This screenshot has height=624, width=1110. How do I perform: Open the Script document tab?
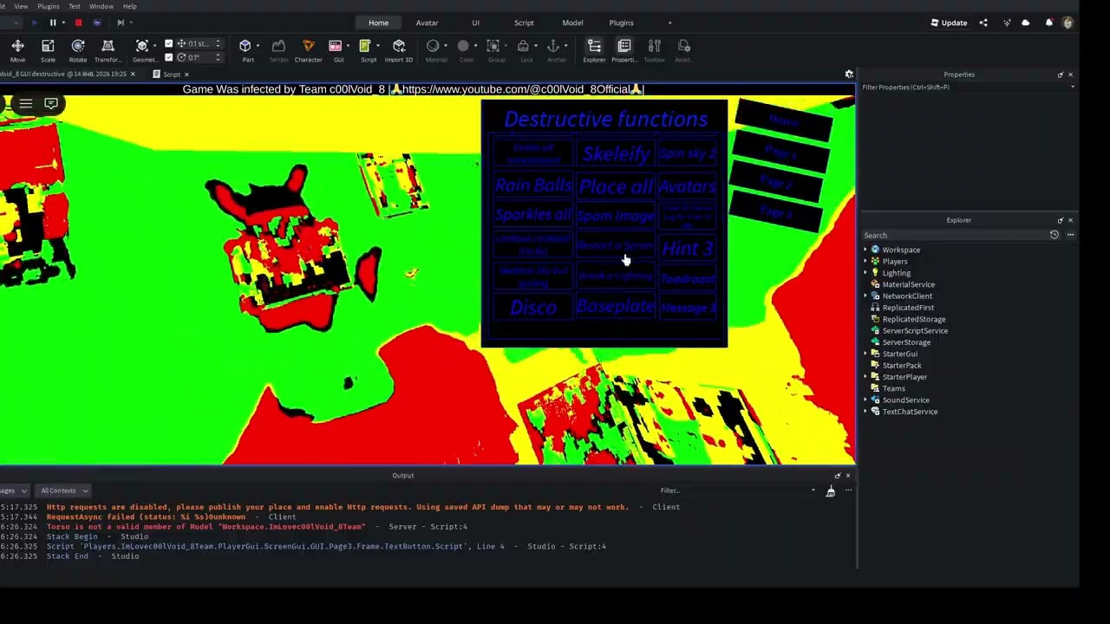pyautogui.click(x=172, y=75)
